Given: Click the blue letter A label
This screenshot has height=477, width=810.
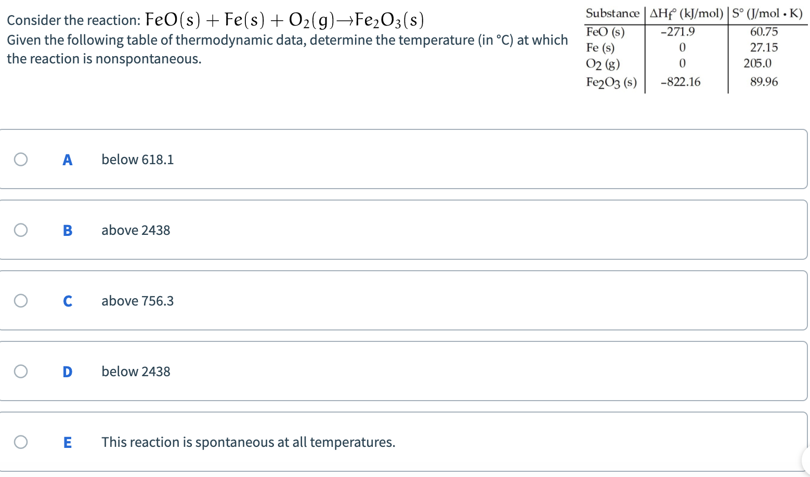Looking at the screenshot, I should pyautogui.click(x=67, y=159).
